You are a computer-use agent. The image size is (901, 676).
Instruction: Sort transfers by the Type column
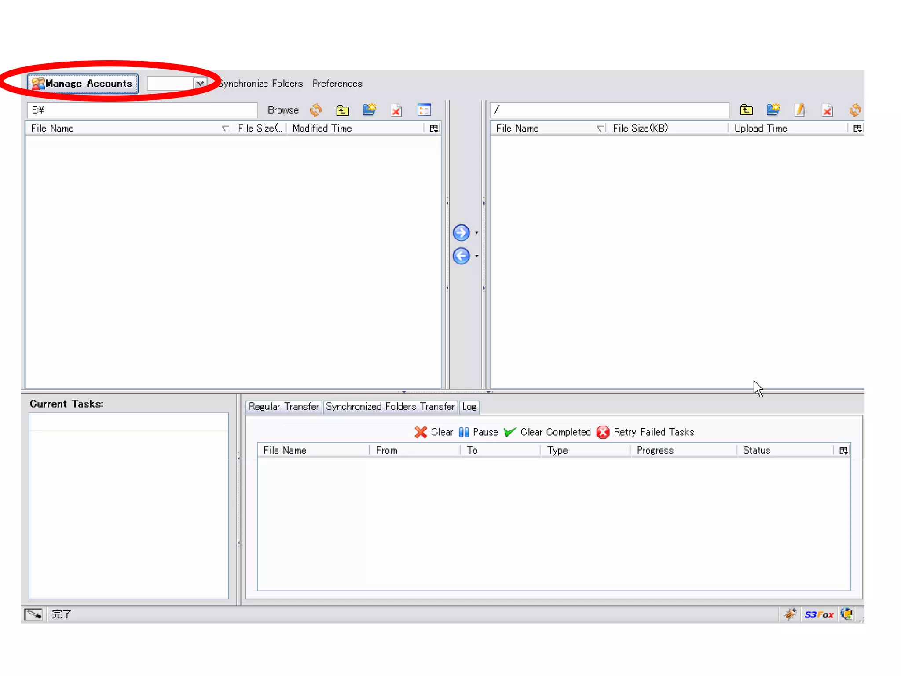586,450
